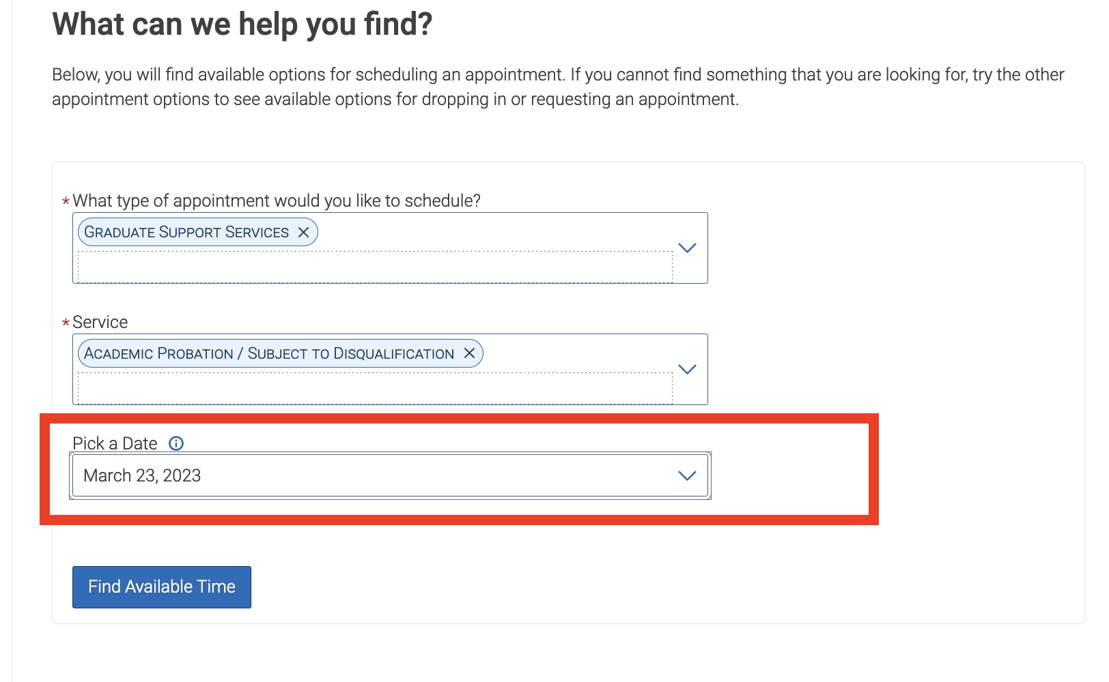Expand the appointment type dropdown chevron
The image size is (1109, 682).
687,248
